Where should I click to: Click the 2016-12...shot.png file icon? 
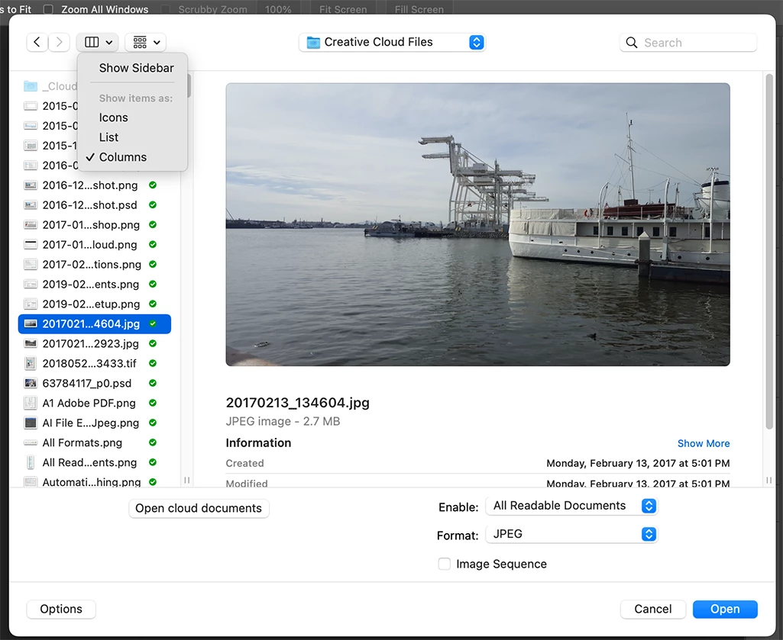pyautogui.click(x=31, y=185)
